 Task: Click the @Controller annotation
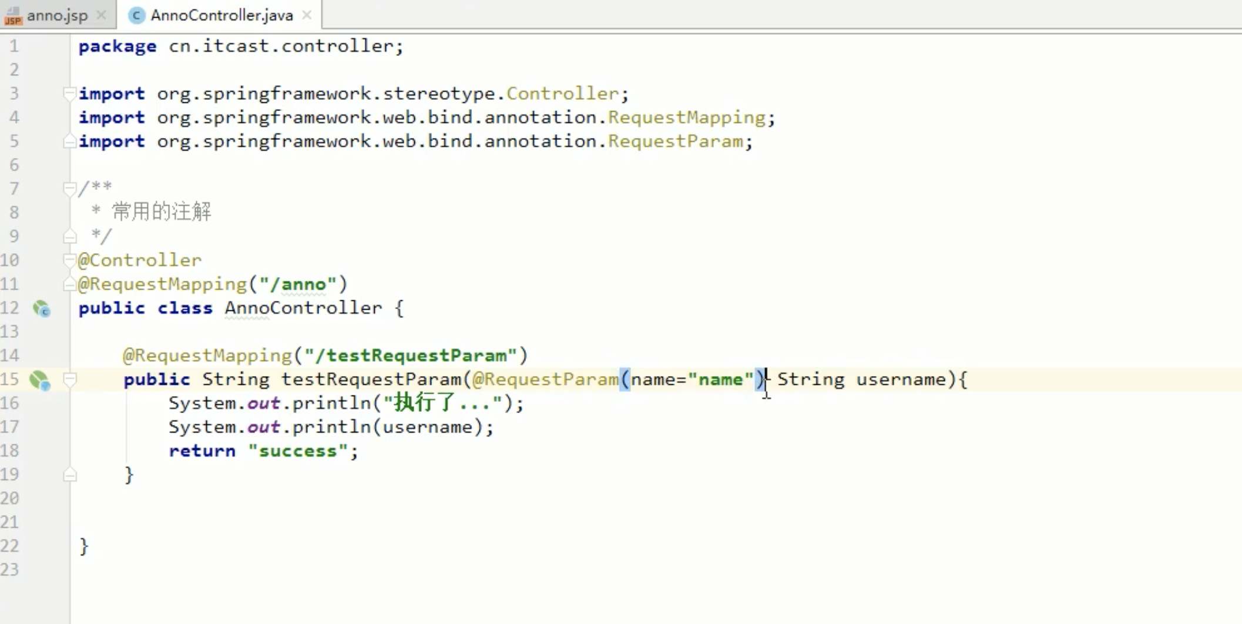140,260
